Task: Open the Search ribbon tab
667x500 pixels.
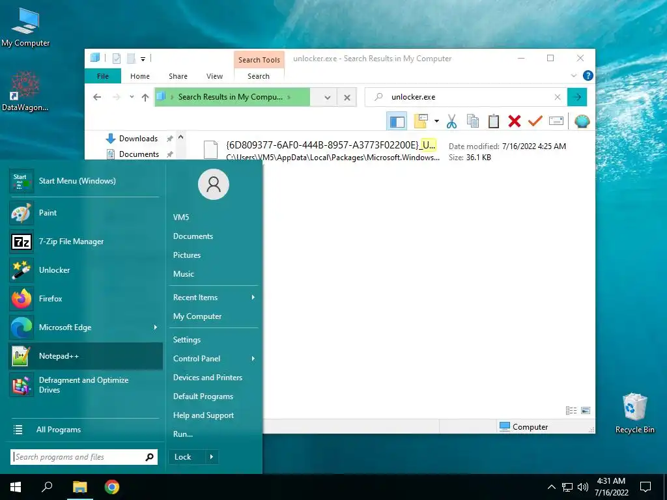Action: coord(258,76)
